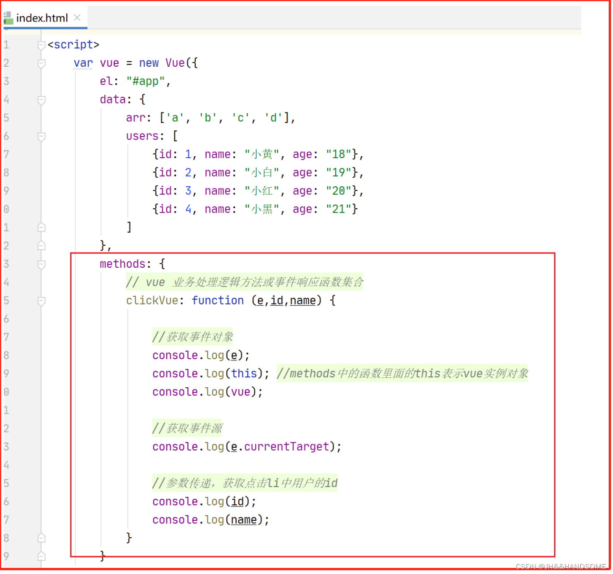The image size is (613, 574).
Task: Click the fold end marker closing the clickVue function
Action: pyautogui.click(x=41, y=538)
